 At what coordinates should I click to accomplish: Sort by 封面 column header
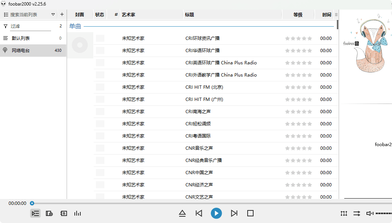click(x=80, y=15)
